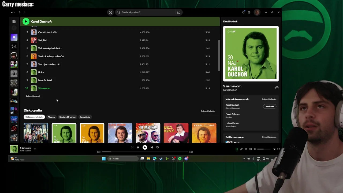Open the Browse icon in search bar

coord(179,12)
